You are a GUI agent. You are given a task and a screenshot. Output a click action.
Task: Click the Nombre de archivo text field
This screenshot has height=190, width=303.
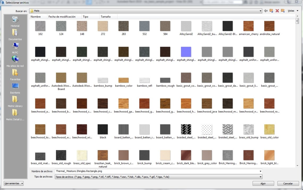tap(157, 171)
